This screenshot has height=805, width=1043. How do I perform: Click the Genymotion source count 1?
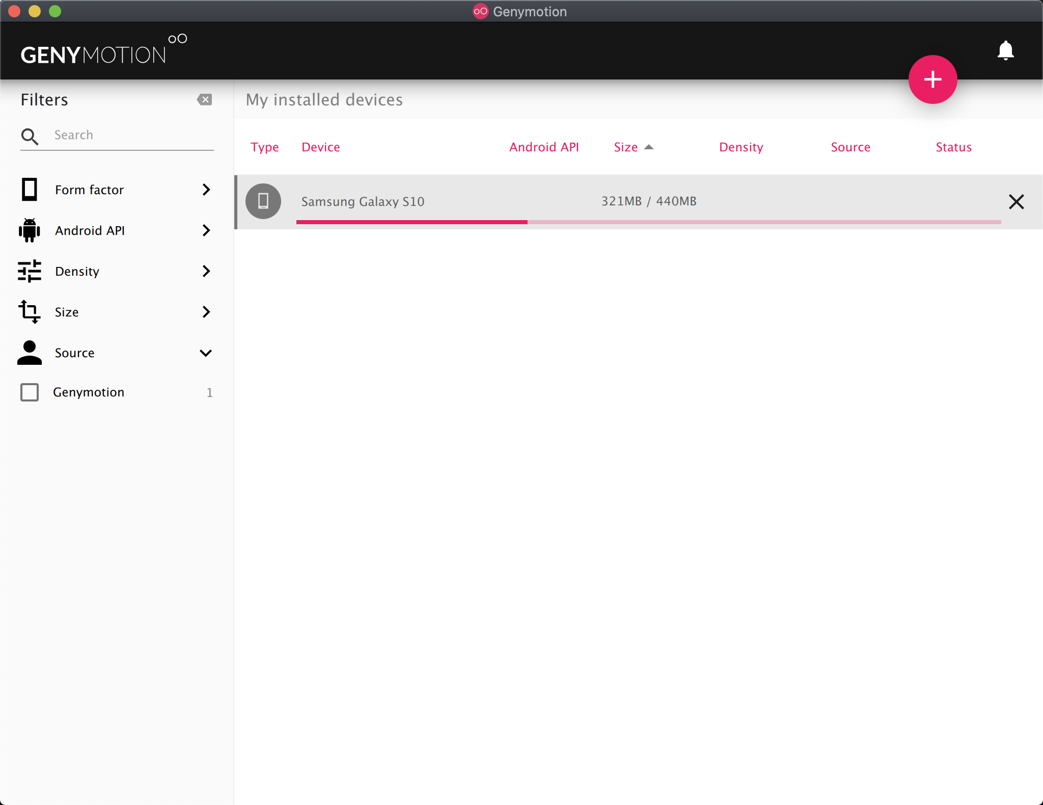pyautogui.click(x=209, y=392)
